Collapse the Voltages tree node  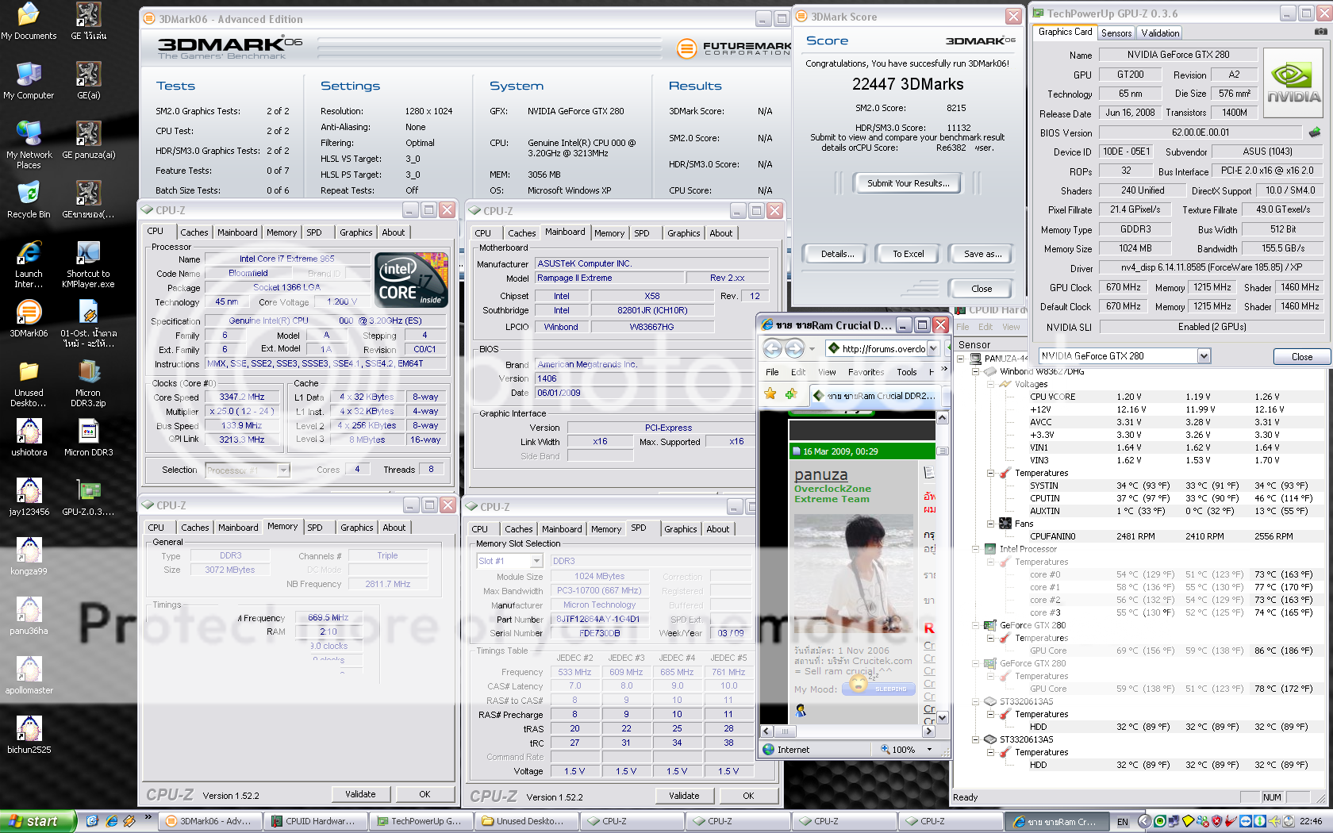point(991,384)
